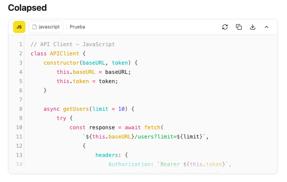
Task: Click line number 5
Action: click(x=21, y=81)
